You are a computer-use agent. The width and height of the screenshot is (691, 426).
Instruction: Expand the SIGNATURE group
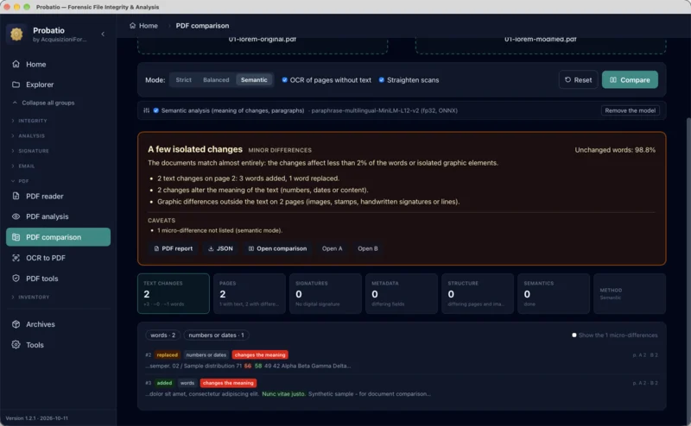30,151
